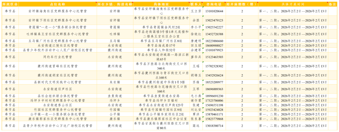The height and width of the screenshot is (132, 339).
Task: Click the 具体地址 header cell
Action: click(x=161, y=4)
